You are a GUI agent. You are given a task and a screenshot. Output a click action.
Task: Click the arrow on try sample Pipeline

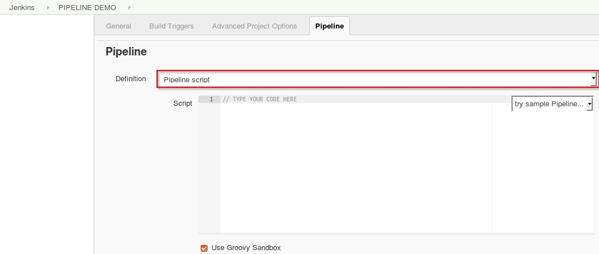pos(589,104)
